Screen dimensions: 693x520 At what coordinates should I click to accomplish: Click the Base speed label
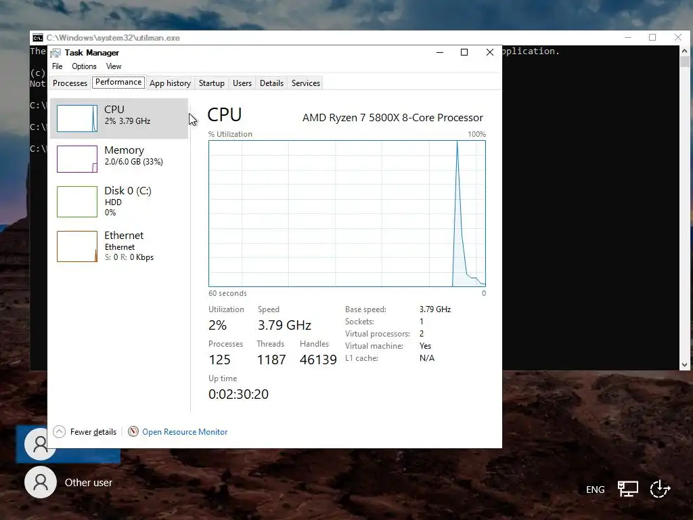coord(365,309)
